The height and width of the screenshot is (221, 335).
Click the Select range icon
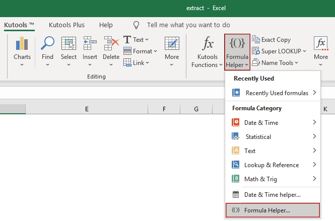click(69, 44)
